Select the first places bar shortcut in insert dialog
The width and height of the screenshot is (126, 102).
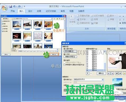6,21
